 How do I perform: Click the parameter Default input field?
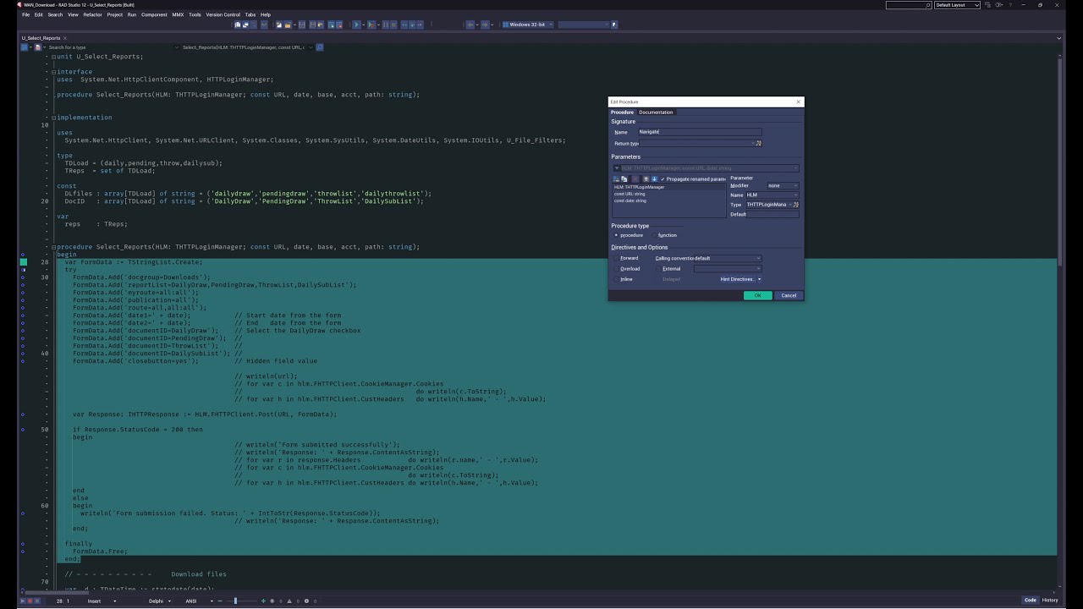pos(772,214)
